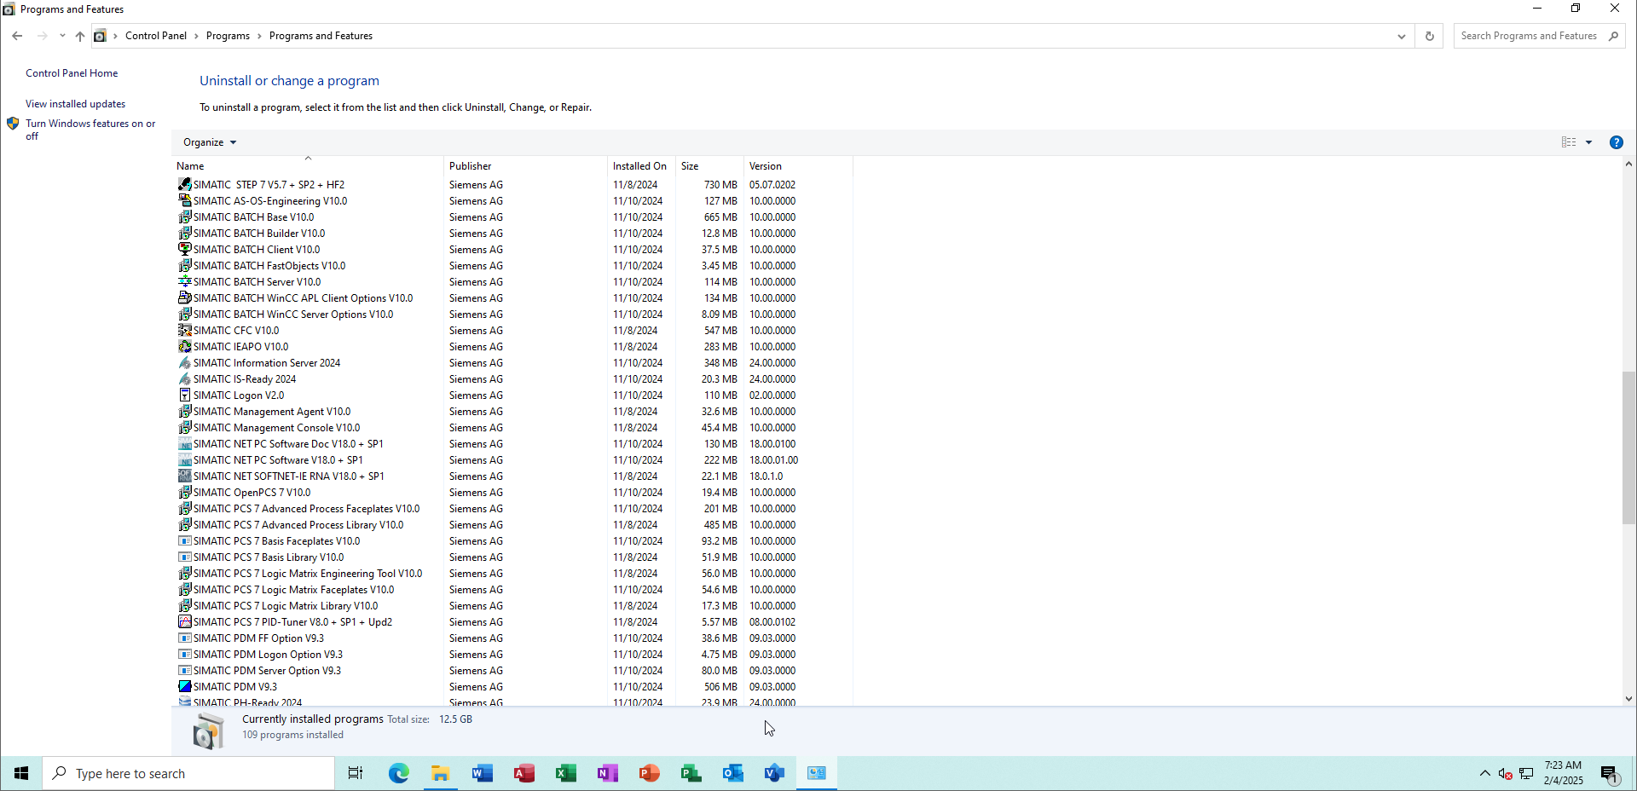Sort by the Size column header

pos(709,165)
